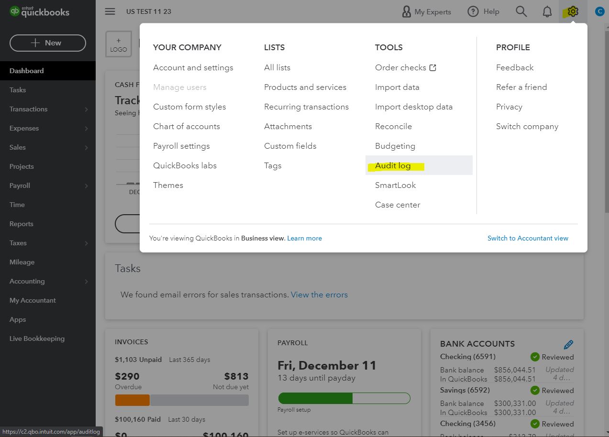Select Dashboard in the sidebar
This screenshot has height=437, width=609.
pyautogui.click(x=48, y=71)
